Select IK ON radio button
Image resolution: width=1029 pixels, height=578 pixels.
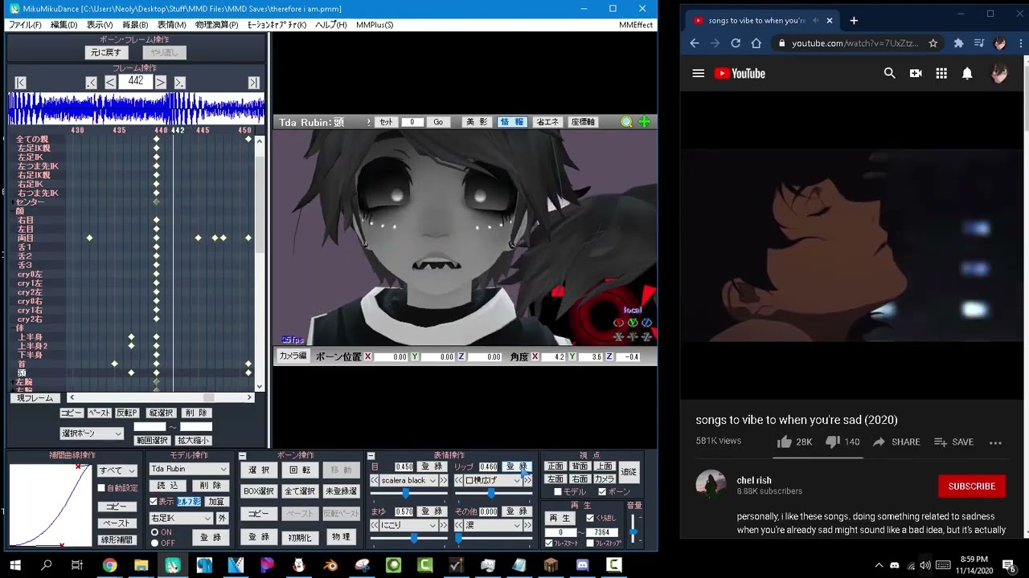155,532
